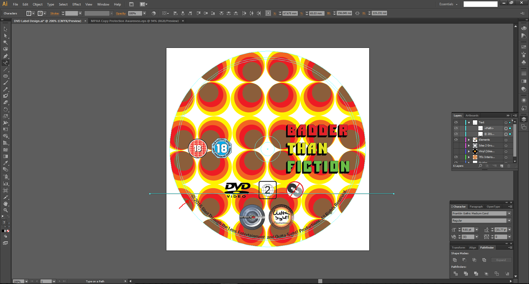Image resolution: width=529 pixels, height=284 pixels.
Task: Click target circle of Elements layer
Action: (506, 140)
